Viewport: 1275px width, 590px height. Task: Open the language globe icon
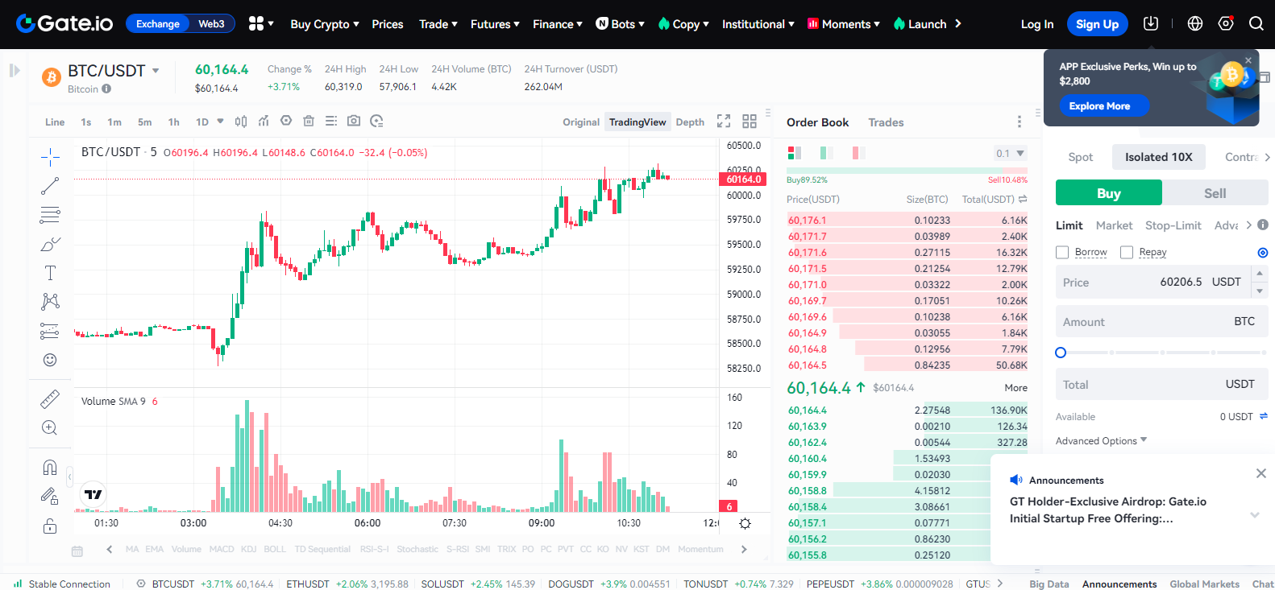pos(1195,23)
